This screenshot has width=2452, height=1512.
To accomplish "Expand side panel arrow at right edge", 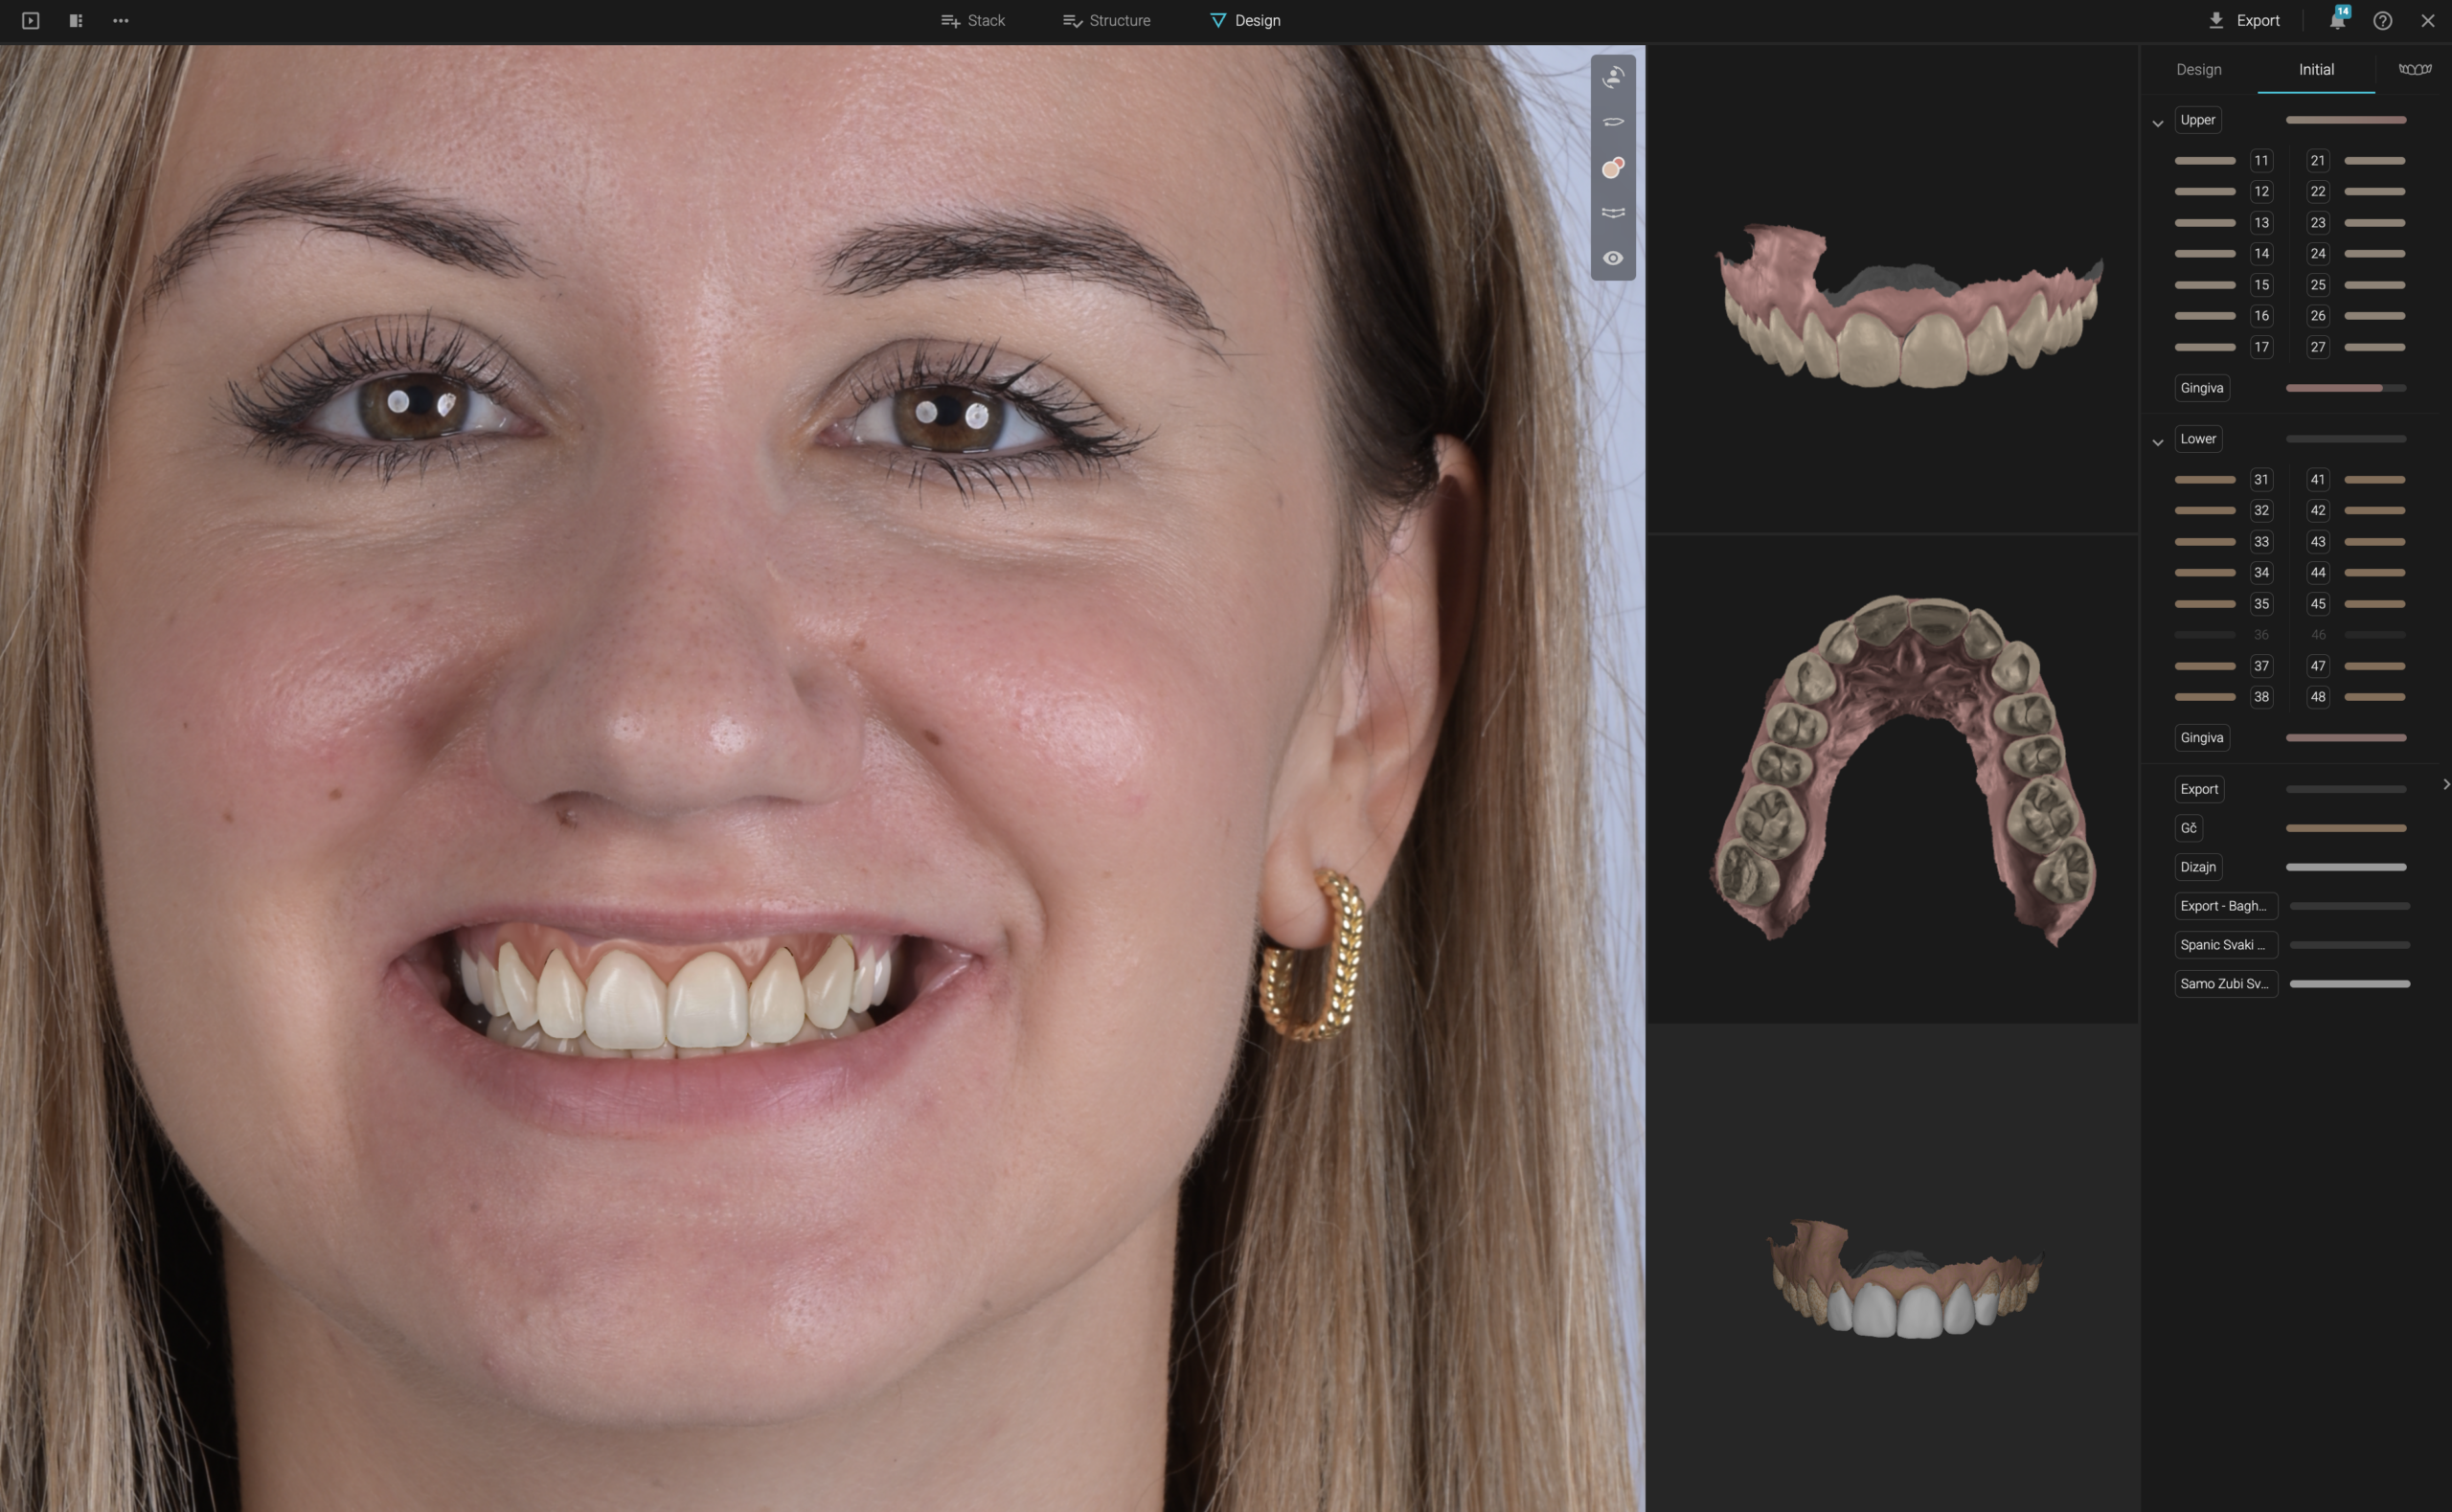I will point(2445,785).
